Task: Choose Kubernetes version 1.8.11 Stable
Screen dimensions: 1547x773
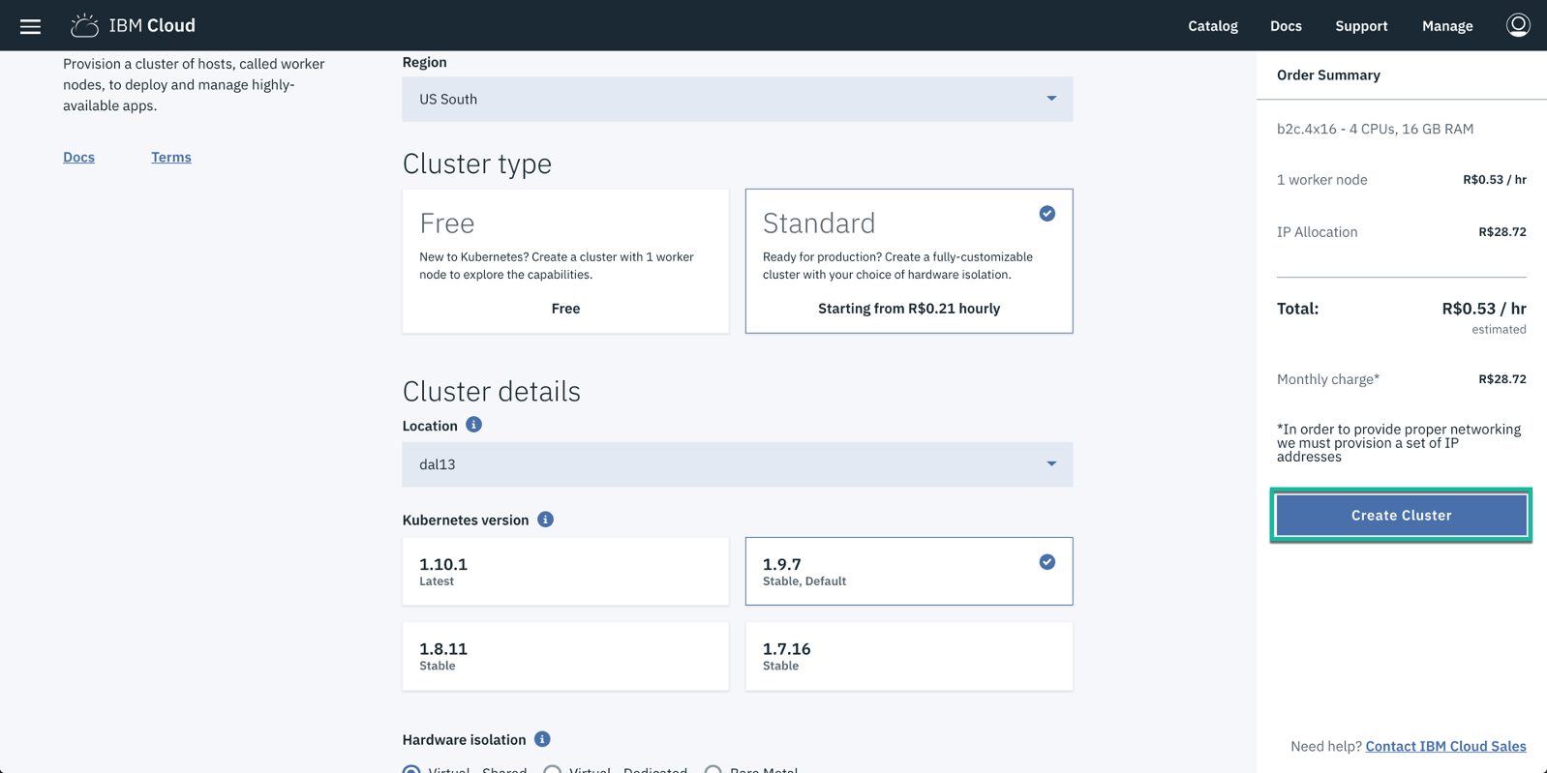Action: (565, 656)
